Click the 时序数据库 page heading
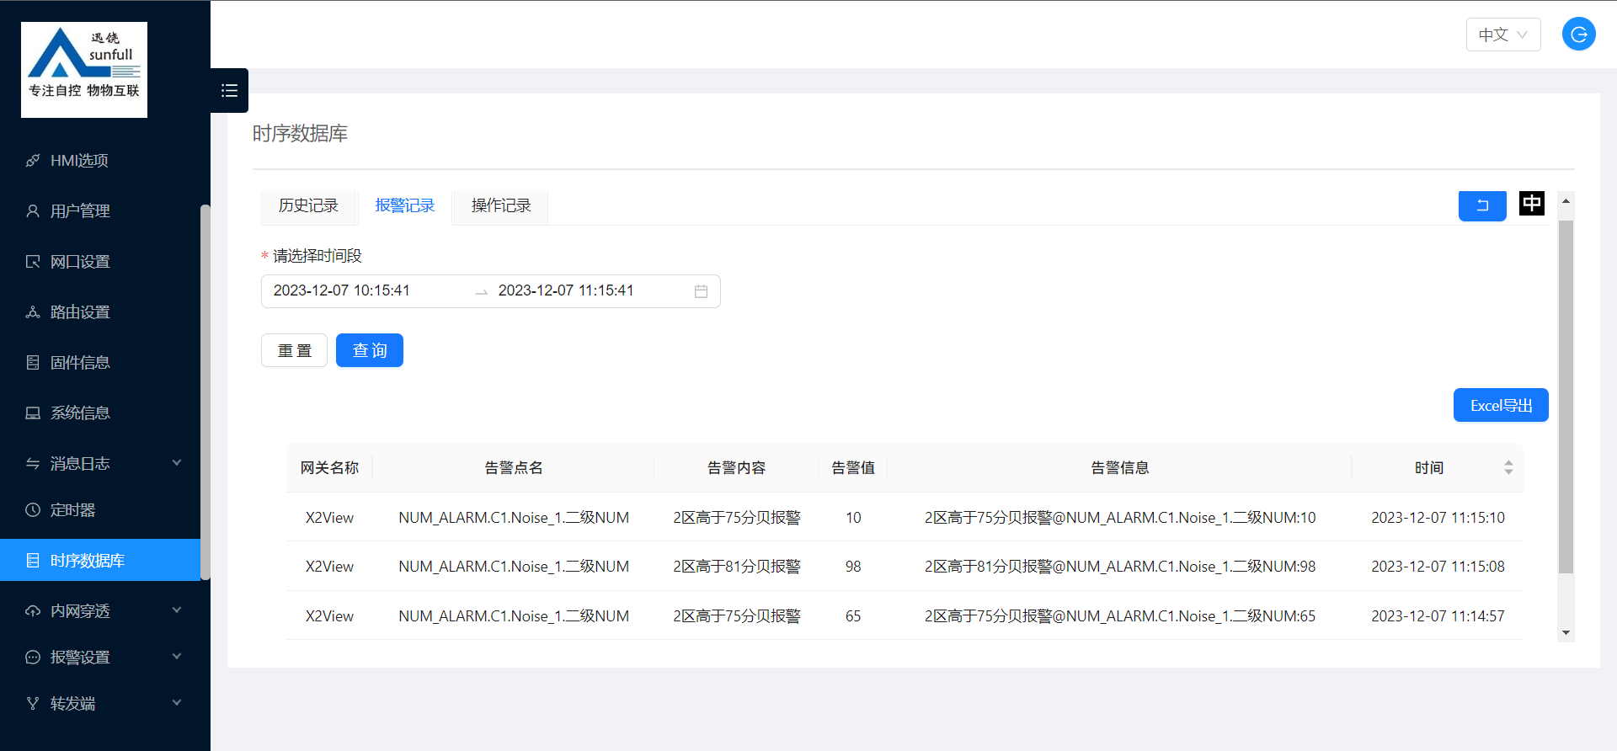This screenshot has height=751, width=1617. click(300, 133)
